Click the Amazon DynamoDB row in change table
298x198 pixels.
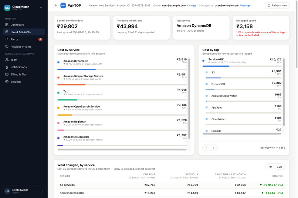click(x=171, y=193)
